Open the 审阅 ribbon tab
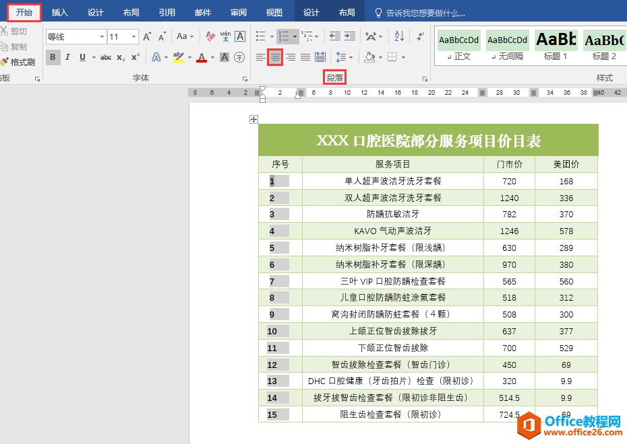Viewport: 627px width, 444px height. (238, 13)
